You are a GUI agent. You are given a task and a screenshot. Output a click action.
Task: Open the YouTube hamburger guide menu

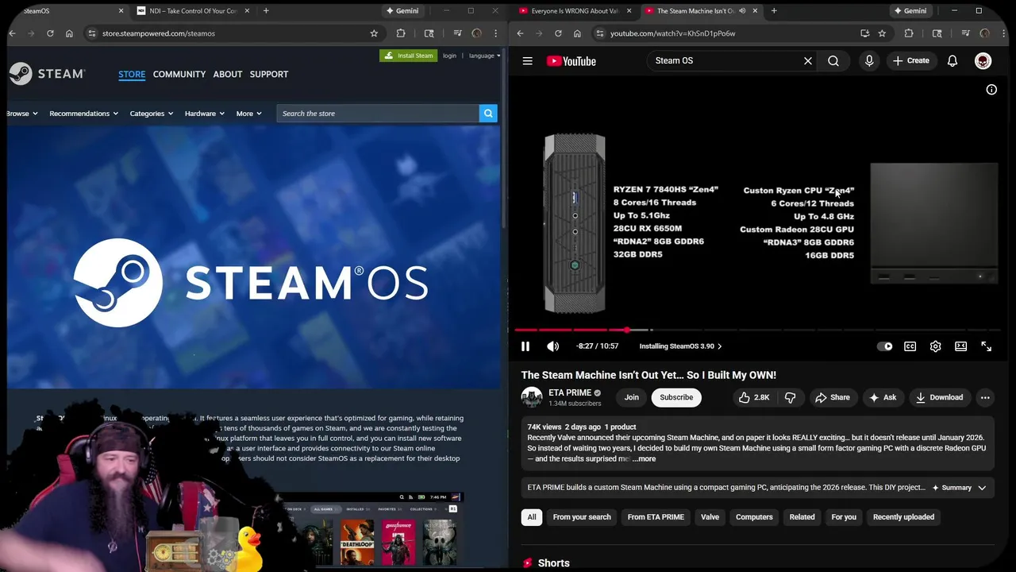tap(527, 60)
